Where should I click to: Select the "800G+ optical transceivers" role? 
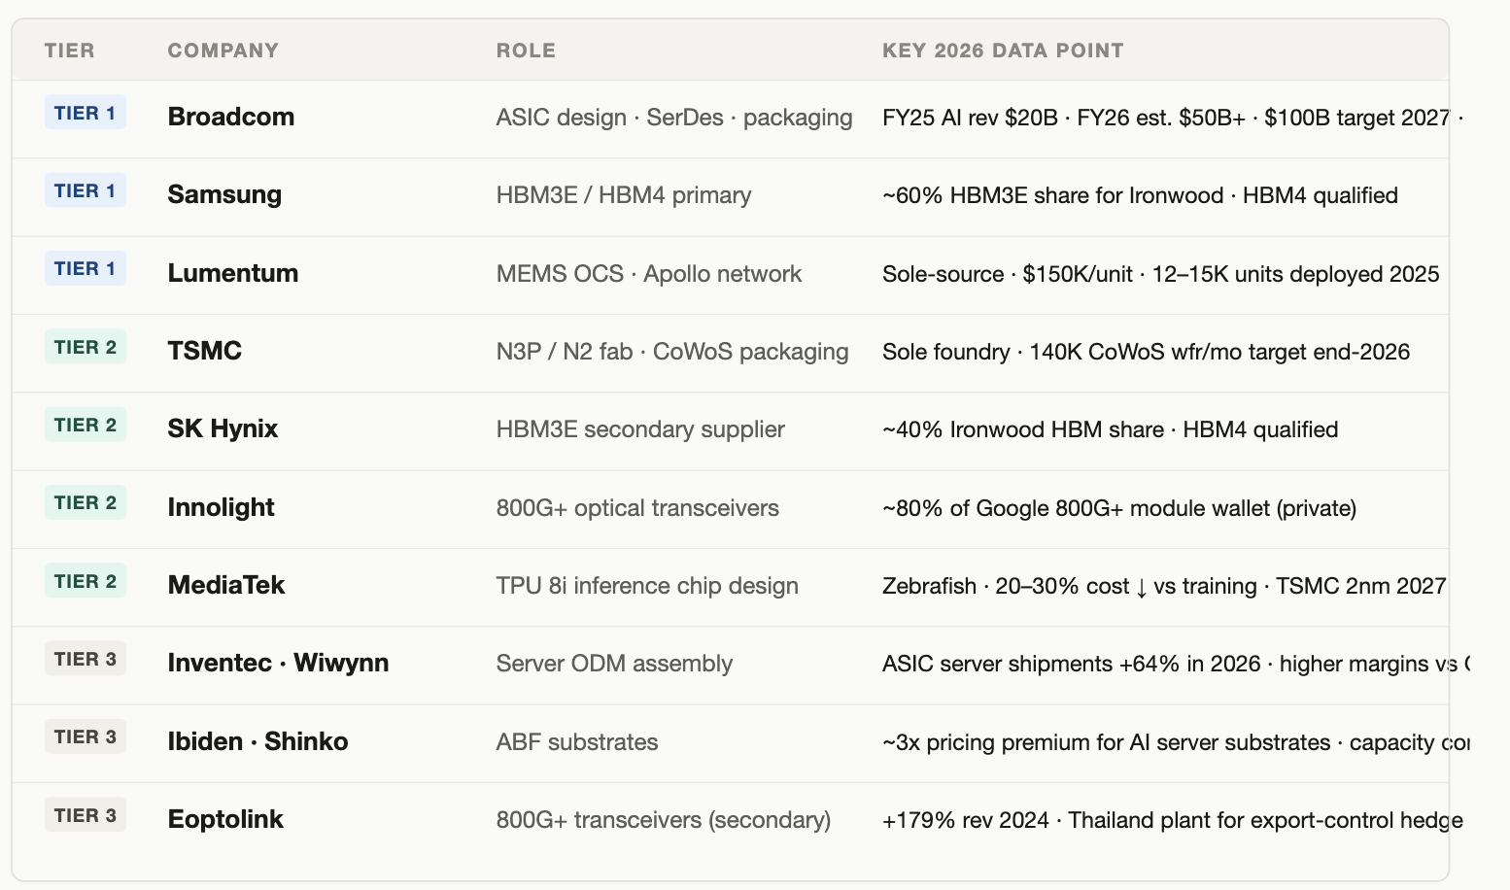[637, 508]
